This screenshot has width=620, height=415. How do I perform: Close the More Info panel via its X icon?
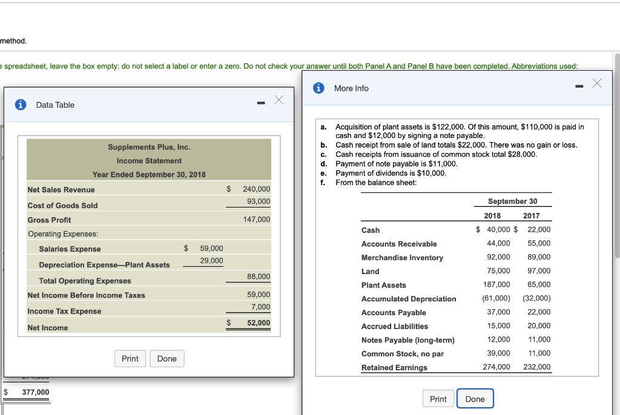[x=597, y=85]
